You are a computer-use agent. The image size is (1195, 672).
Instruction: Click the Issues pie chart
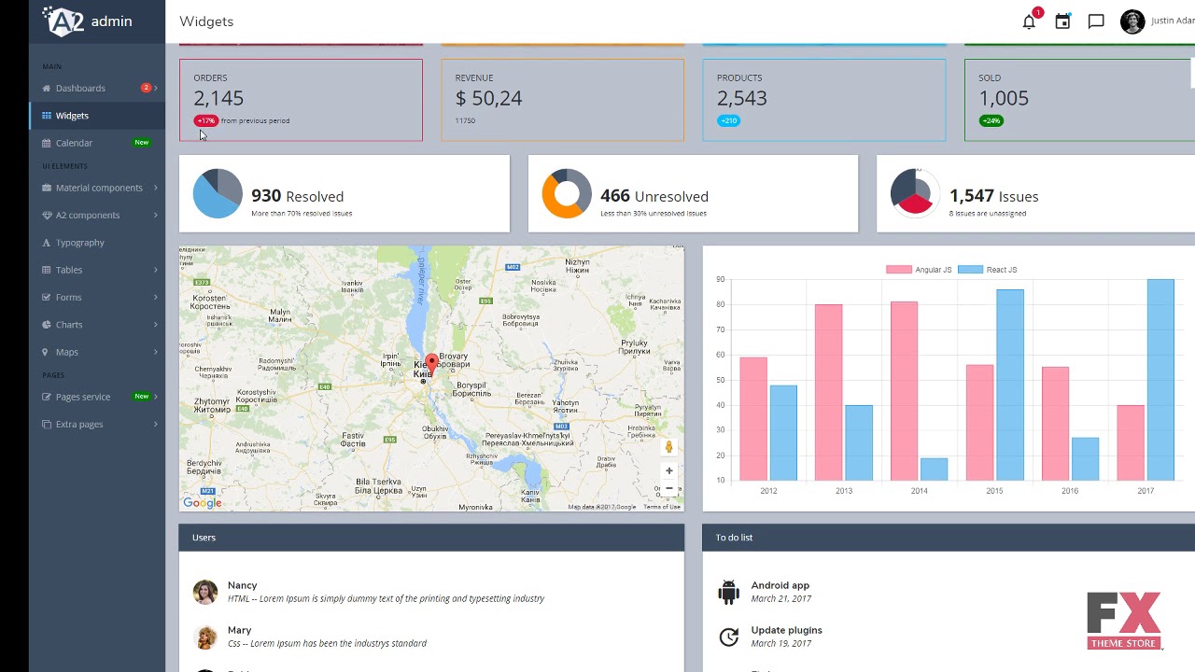click(916, 193)
